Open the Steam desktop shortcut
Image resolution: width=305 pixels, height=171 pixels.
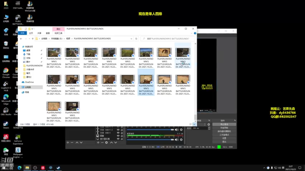pyautogui.click(x=6, y=125)
